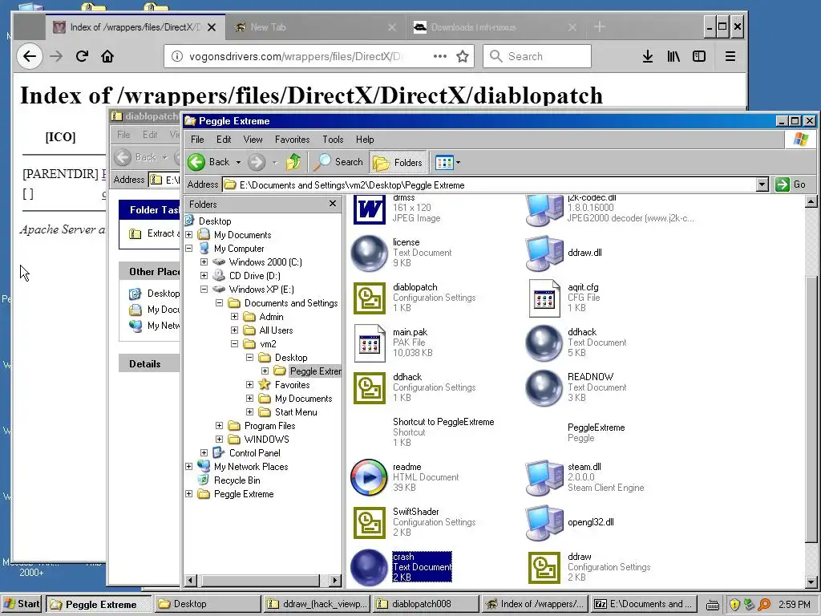Open the Favorites menu
This screenshot has height=616, width=821.
[x=292, y=140]
